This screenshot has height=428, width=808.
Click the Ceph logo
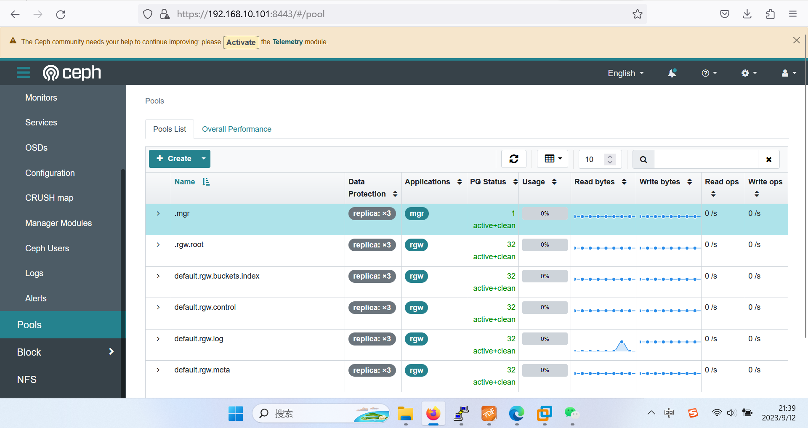[72, 73]
